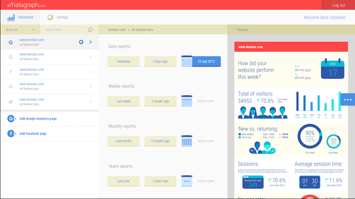
Task: Open the Yearly reports calendar icon
Action: (187, 181)
